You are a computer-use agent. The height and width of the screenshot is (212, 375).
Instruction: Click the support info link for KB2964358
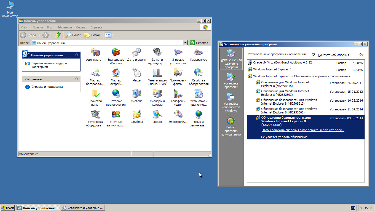click(302, 130)
